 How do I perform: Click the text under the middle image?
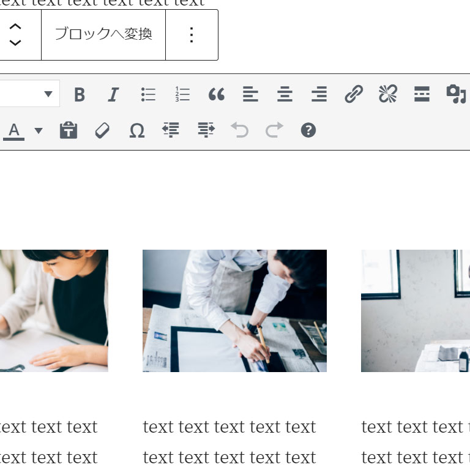point(229,442)
